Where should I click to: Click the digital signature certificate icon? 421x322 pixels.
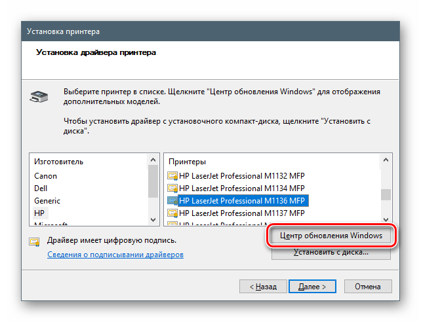point(35,241)
